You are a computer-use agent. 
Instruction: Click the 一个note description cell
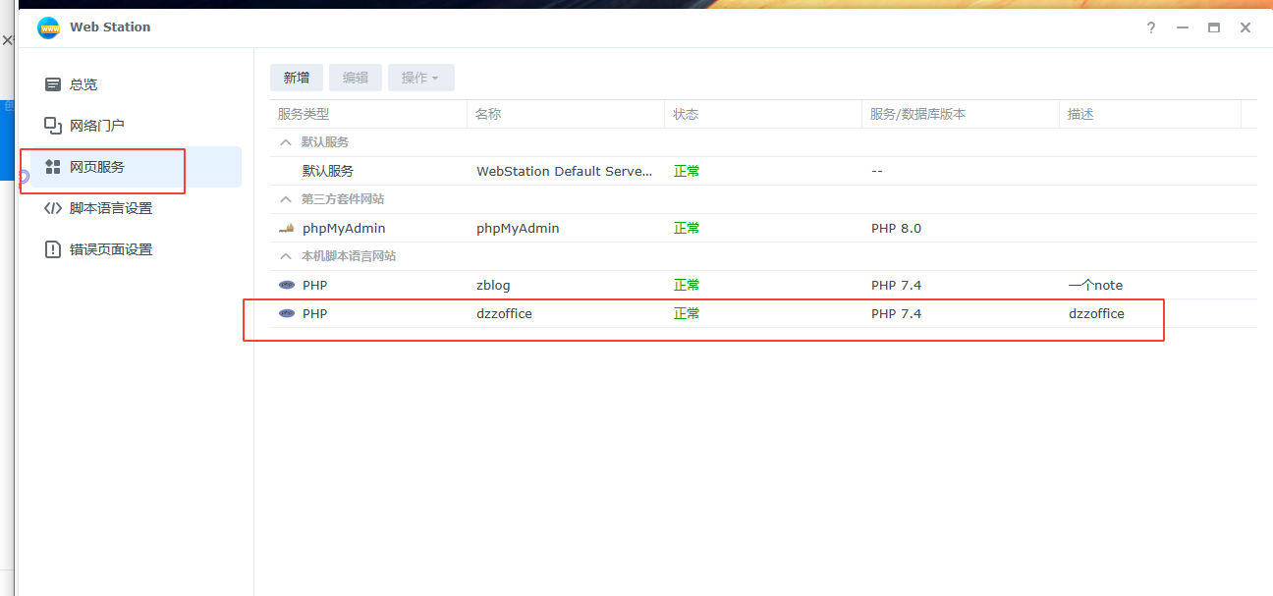pyautogui.click(x=1095, y=285)
